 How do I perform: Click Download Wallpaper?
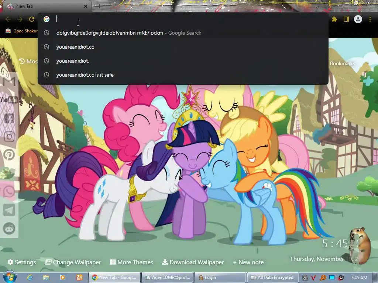pyautogui.click(x=193, y=262)
